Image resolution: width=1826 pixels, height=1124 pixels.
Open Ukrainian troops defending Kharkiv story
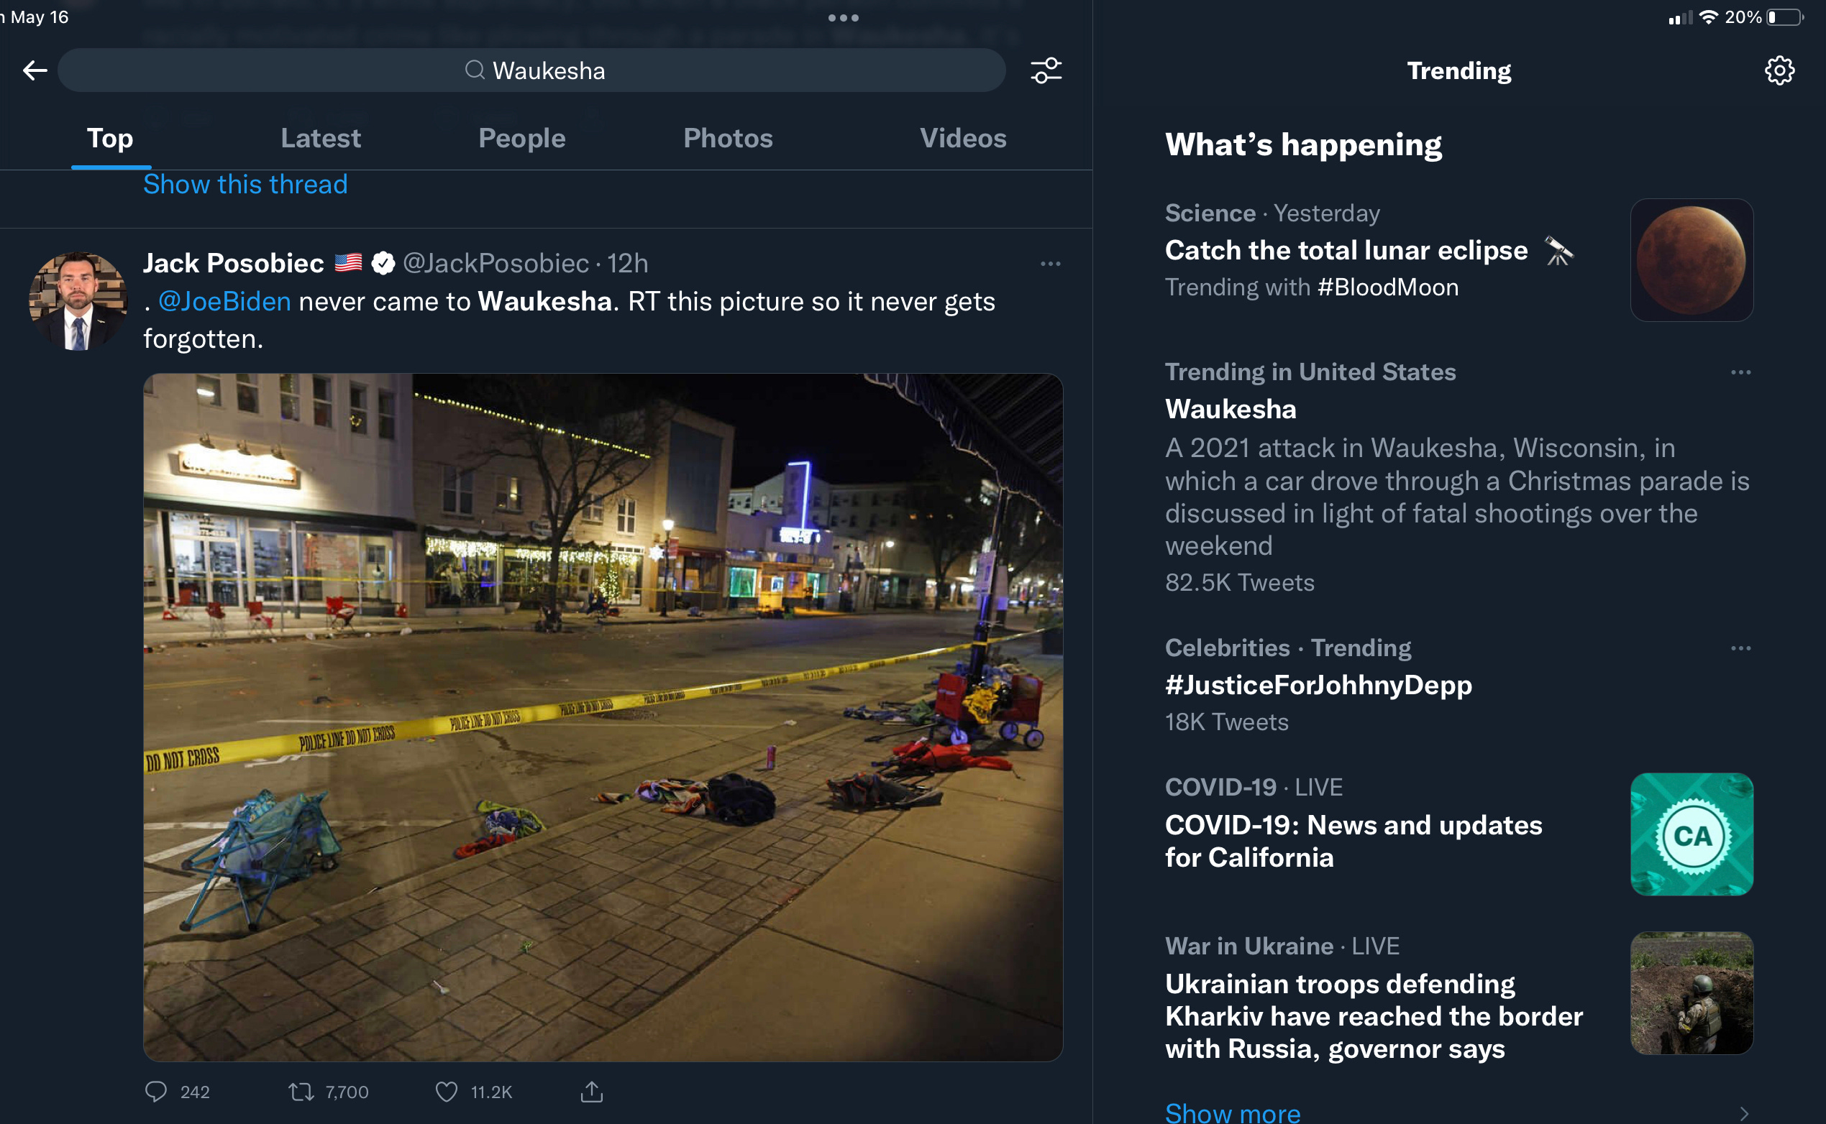pos(1373,1016)
